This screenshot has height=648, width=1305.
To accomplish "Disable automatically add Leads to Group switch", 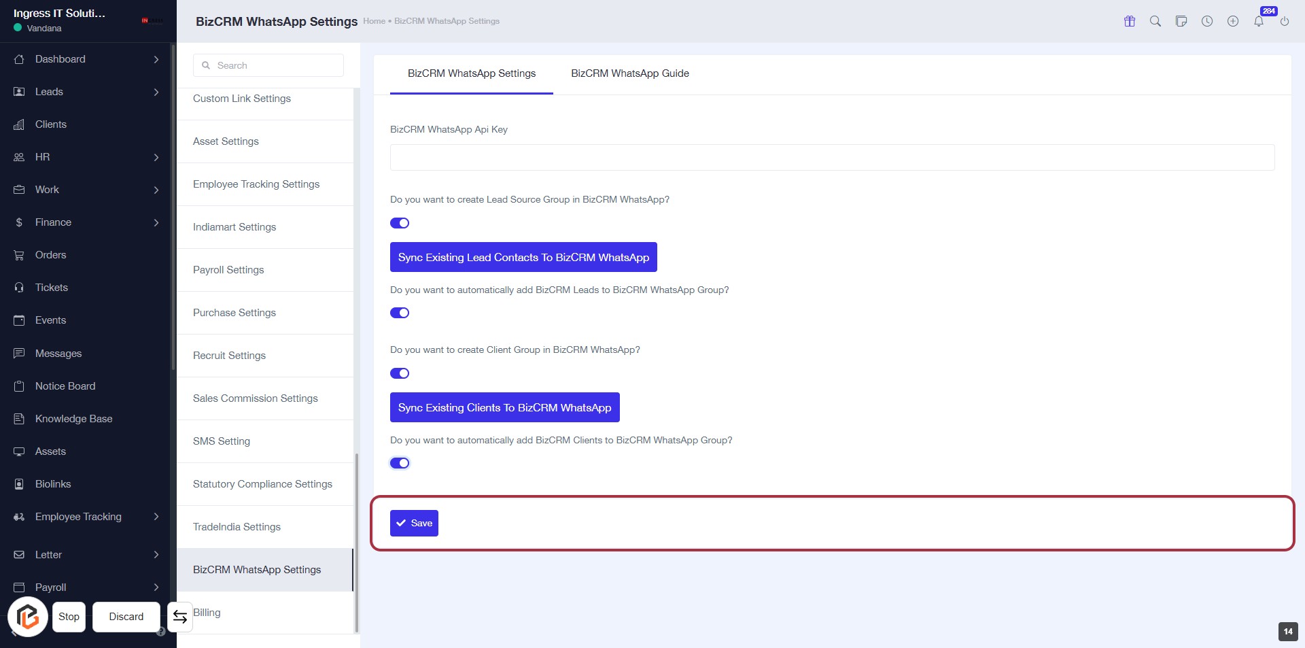I will 400,313.
